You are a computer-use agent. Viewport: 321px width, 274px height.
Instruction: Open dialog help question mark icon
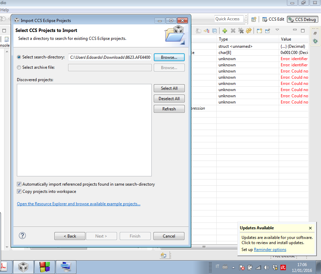22,235
